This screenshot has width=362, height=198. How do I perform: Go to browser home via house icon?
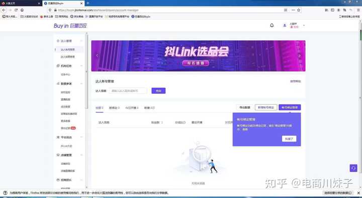click(x=22, y=10)
